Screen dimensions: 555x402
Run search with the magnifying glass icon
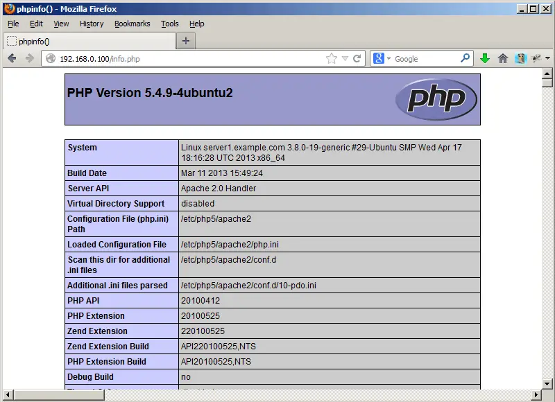(465, 58)
